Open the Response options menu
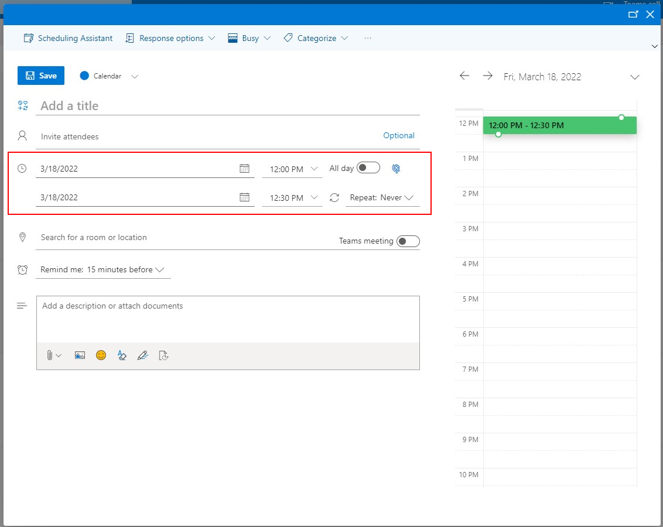This screenshot has width=663, height=527. pos(170,38)
